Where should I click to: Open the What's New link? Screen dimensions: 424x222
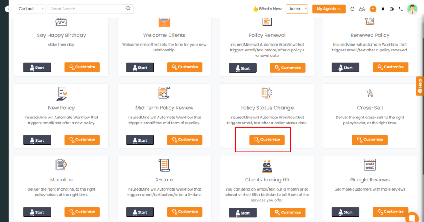(x=267, y=9)
